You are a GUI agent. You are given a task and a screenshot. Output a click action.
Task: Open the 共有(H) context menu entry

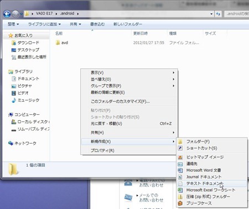pos(129,132)
